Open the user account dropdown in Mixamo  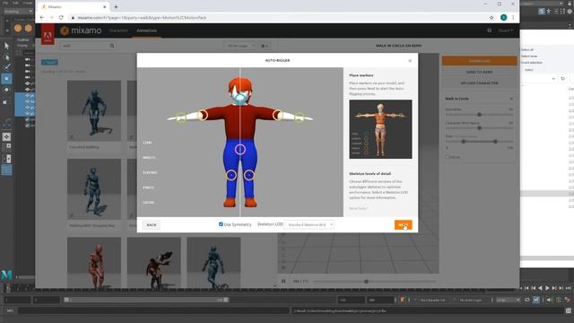click(x=506, y=31)
